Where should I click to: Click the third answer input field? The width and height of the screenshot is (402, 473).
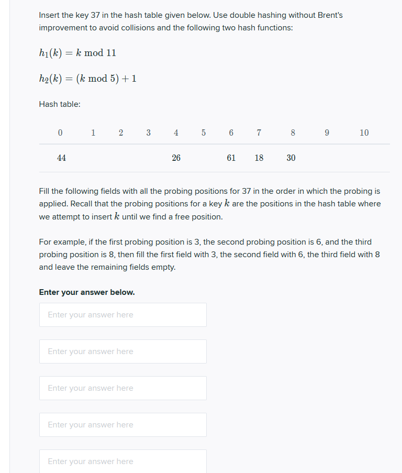(122, 388)
